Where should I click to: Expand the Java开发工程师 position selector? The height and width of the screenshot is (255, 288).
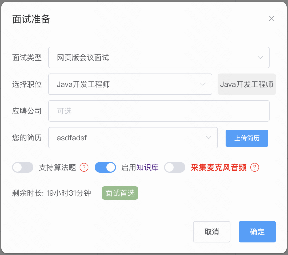tap(130, 84)
